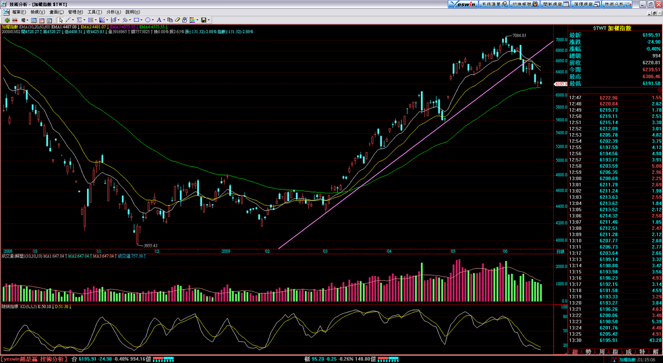Screen dimensions: 663x363
Task: Expand the rectangle tool dropdown arrow
Action: coord(141,20)
